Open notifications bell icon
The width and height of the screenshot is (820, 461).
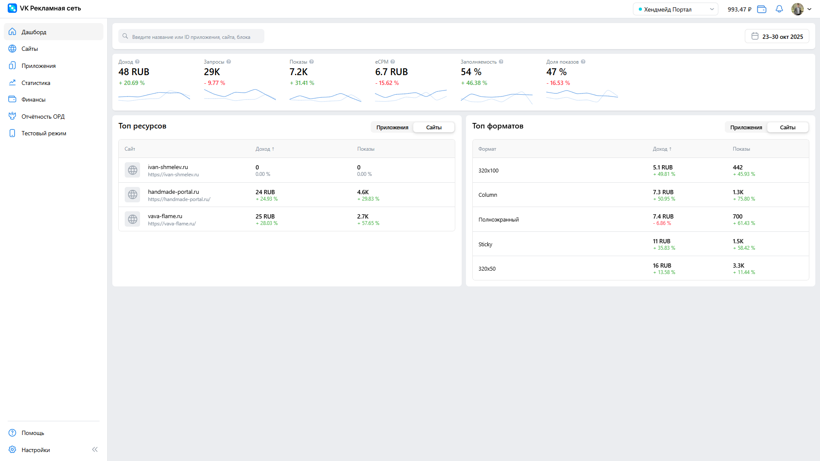tap(779, 9)
